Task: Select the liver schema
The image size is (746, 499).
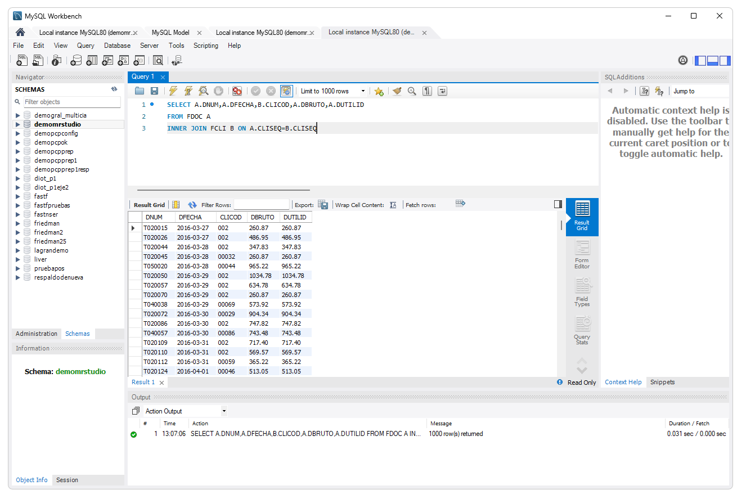Action: [41, 259]
